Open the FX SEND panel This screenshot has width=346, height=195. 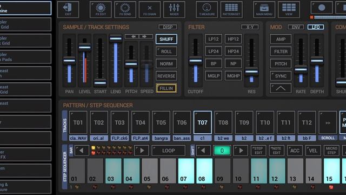[x=125, y=10]
